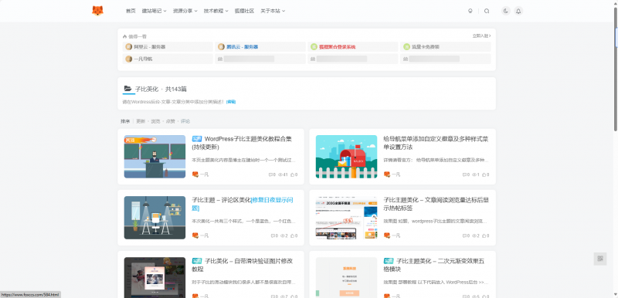Sort articles by 浏览
The image size is (618, 298).
[x=156, y=121]
